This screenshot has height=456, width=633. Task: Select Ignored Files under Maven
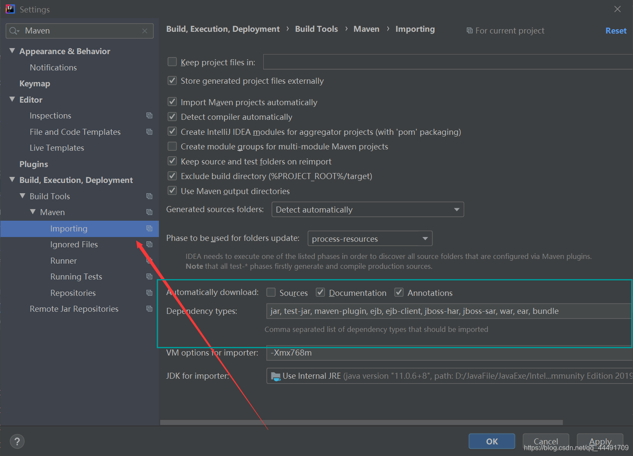pyautogui.click(x=74, y=244)
